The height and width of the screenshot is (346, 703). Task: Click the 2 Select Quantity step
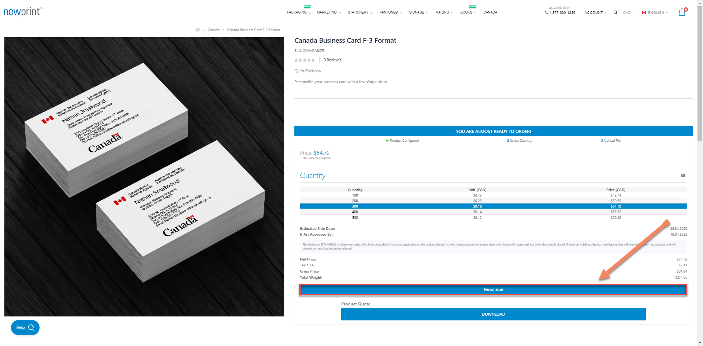pyautogui.click(x=520, y=141)
